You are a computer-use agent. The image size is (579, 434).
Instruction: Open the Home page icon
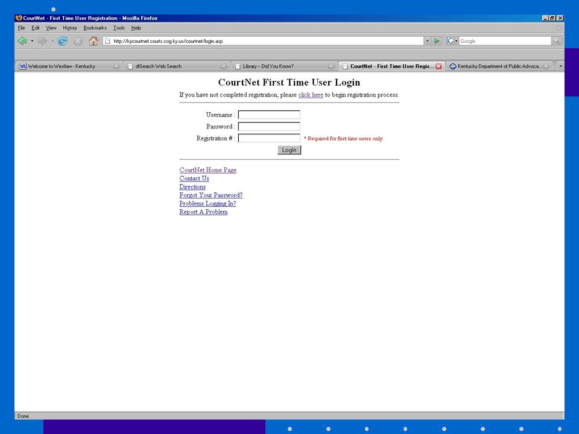pyautogui.click(x=93, y=41)
